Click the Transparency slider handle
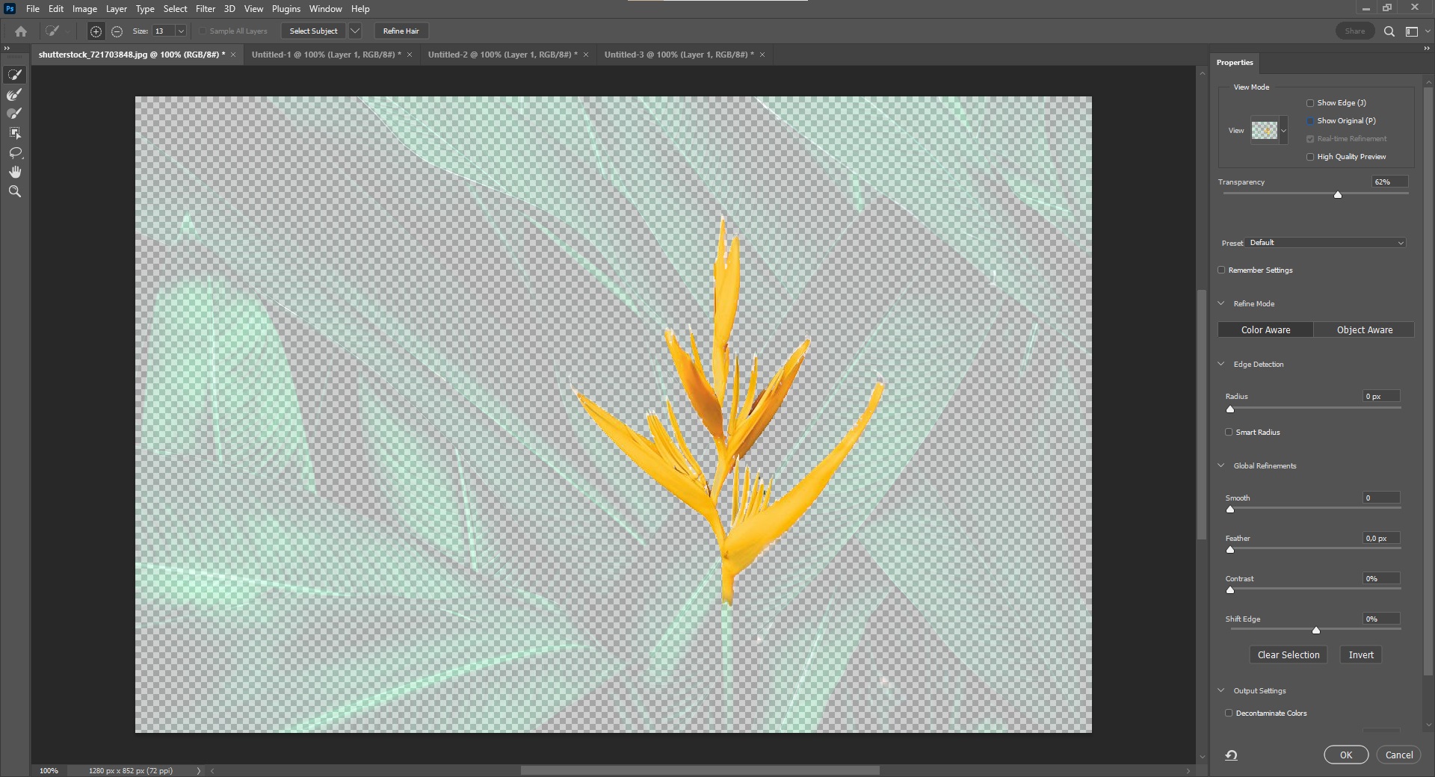Viewport: 1435px width, 777px height. tap(1338, 194)
